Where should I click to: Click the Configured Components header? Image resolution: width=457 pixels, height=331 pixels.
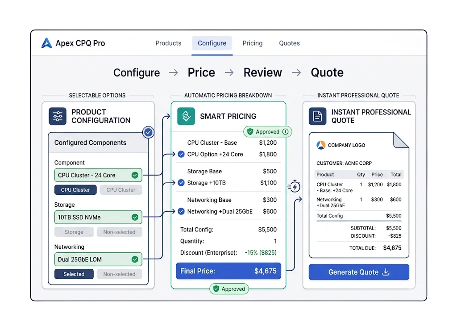coord(98,142)
